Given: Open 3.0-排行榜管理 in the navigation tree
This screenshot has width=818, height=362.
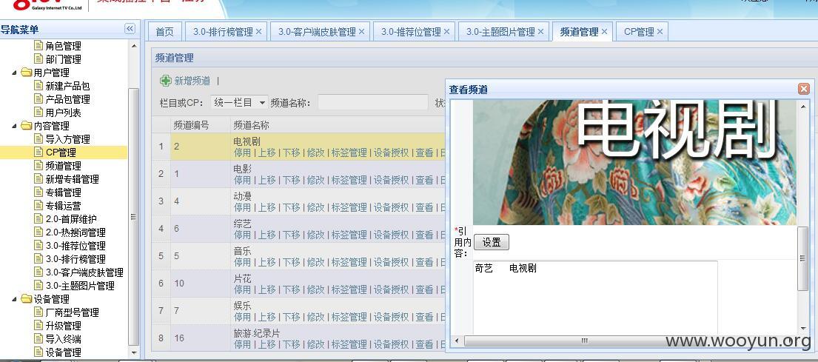Looking at the screenshot, I should 76,258.
